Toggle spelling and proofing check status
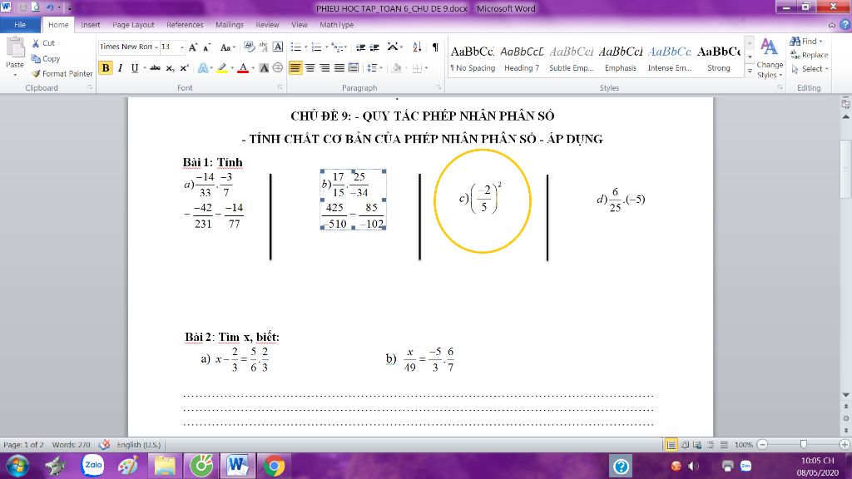Screen dimensions: 852x479 tap(104, 445)
